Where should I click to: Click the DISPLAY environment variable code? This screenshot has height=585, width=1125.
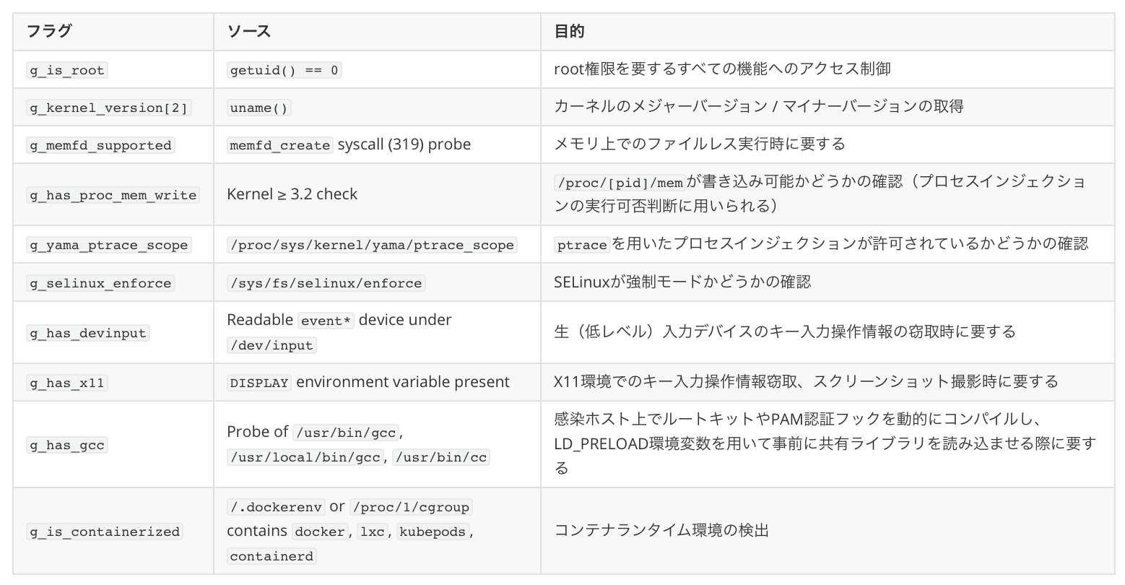pos(259,383)
